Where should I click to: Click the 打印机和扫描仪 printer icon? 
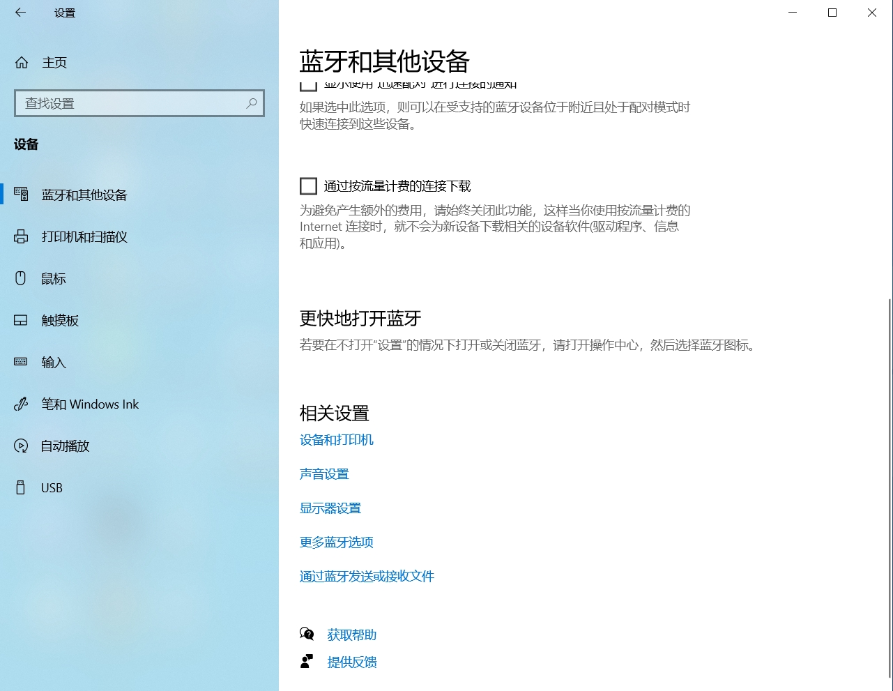pos(21,237)
